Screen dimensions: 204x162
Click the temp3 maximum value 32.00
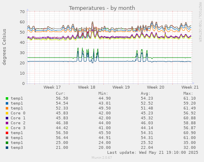click(190, 148)
